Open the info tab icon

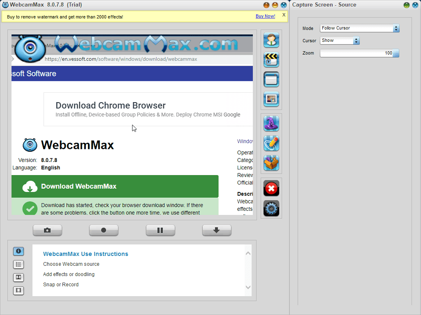click(x=19, y=251)
